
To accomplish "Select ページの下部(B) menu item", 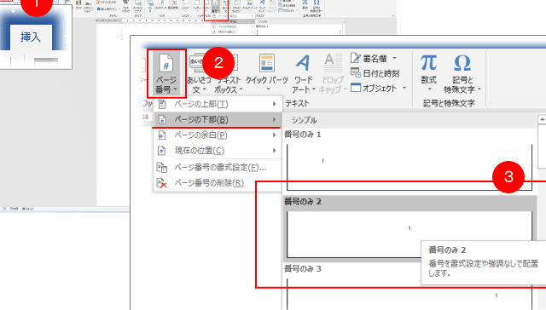I will coord(218,119).
